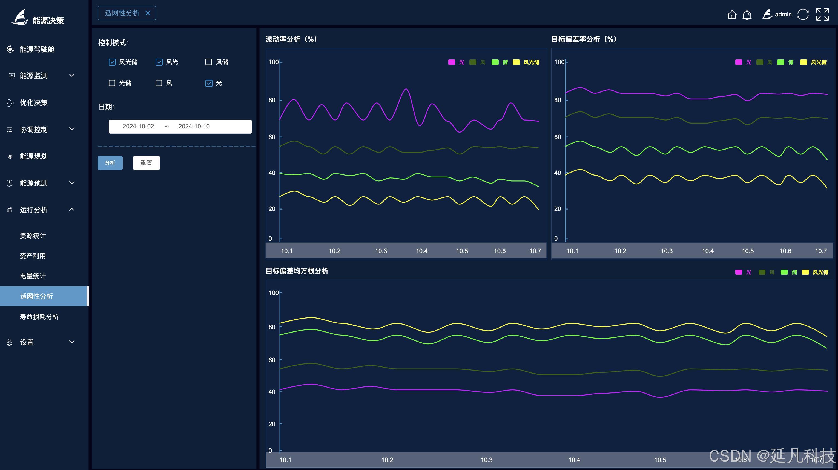The image size is (838, 470).
Task: Uncheck the 风光储 checkbox
Action: tap(112, 62)
